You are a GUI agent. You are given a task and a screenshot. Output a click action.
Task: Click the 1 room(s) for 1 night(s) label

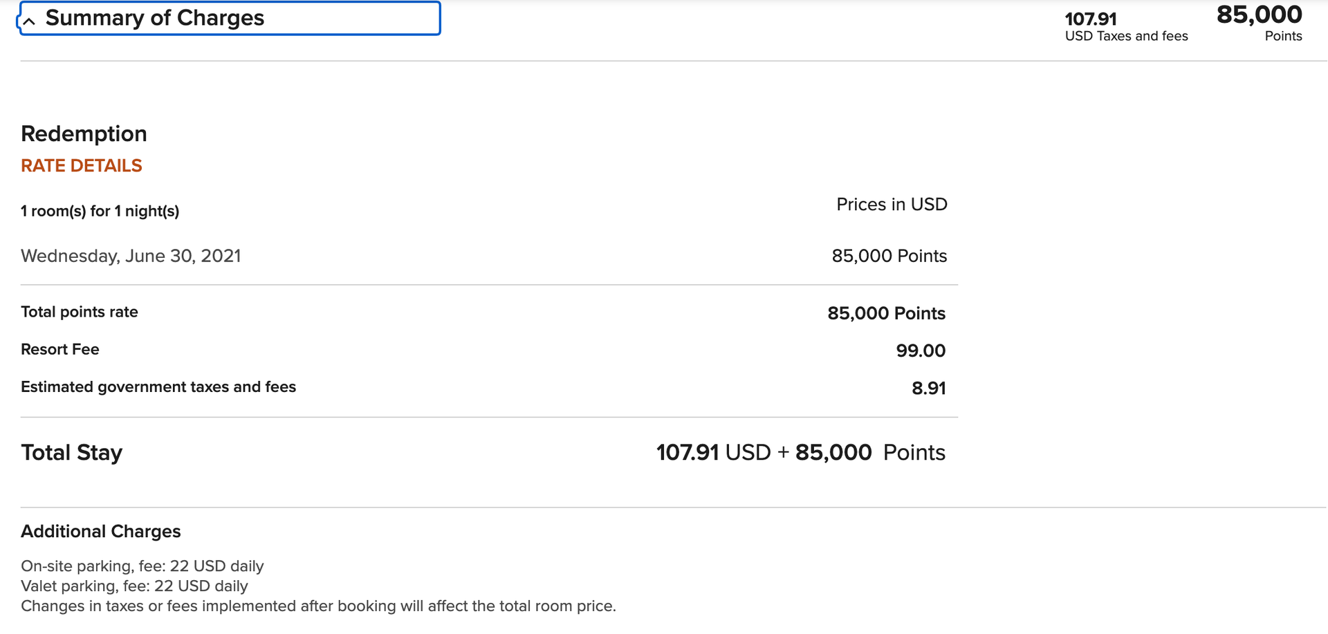coord(100,211)
